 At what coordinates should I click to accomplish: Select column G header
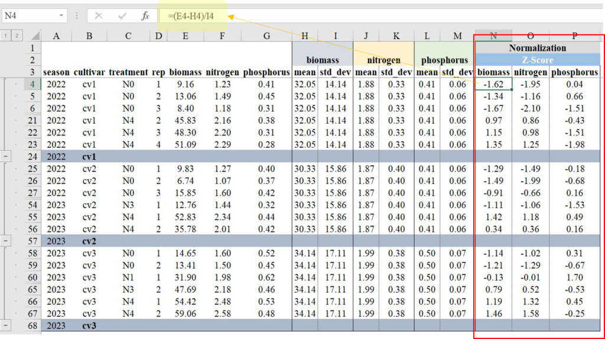[266, 36]
